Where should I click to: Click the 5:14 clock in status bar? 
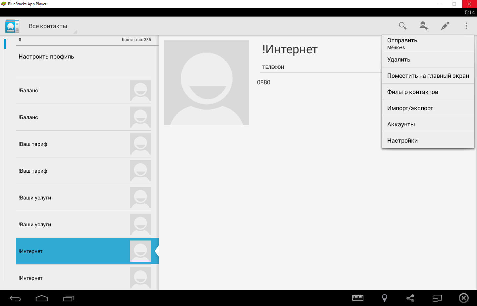(470, 13)
